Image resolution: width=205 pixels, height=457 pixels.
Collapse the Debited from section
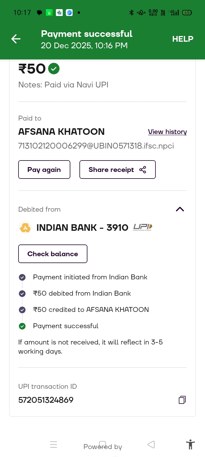tap(180, 209)
